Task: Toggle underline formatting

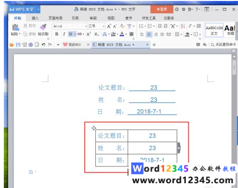Action: pyautogui.click(x=70, y=34)
